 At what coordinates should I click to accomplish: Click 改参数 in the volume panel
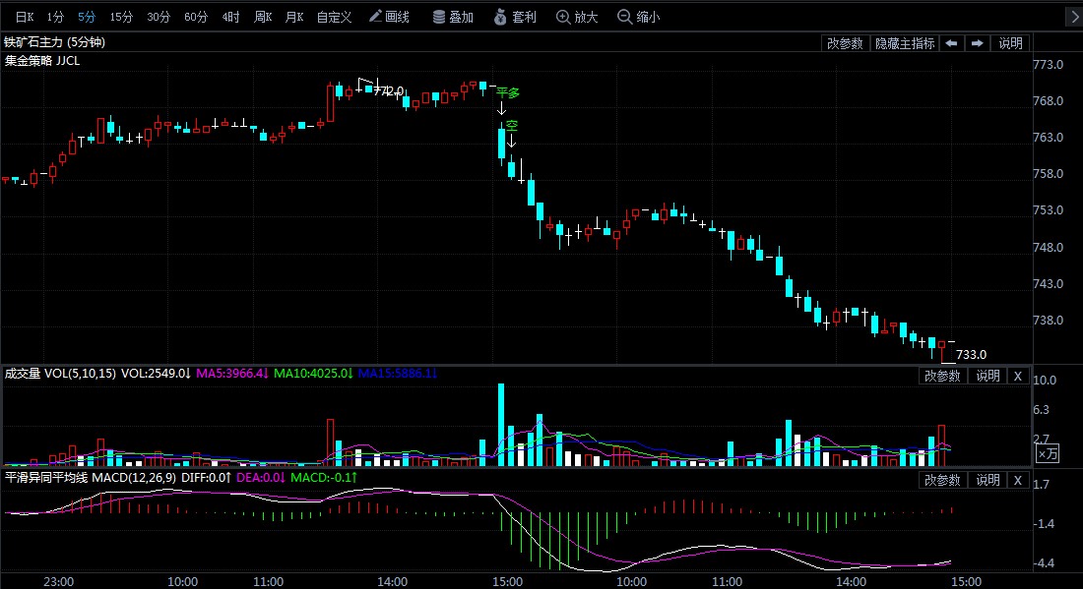click(942, 376)
